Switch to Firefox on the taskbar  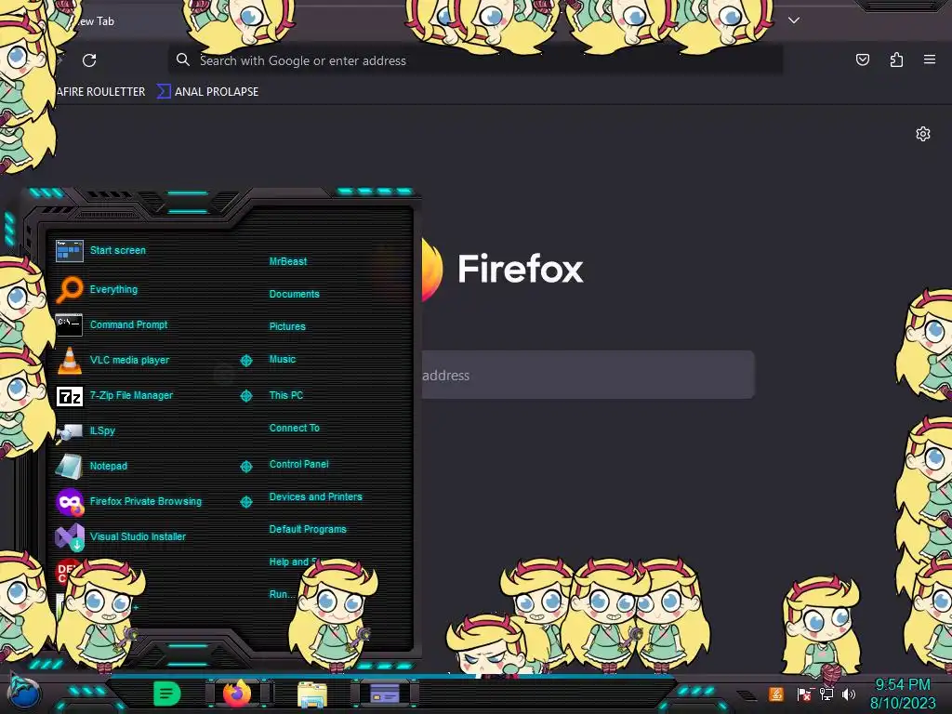pos(237,694)
